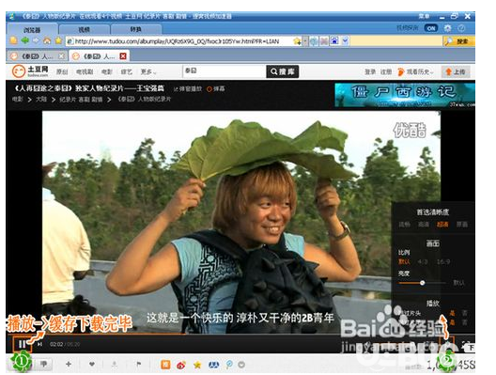Image resolution: width=496 pixels, height=375 pixels.
Task: Switch to the 视频 tab
Action: point(85,29)
